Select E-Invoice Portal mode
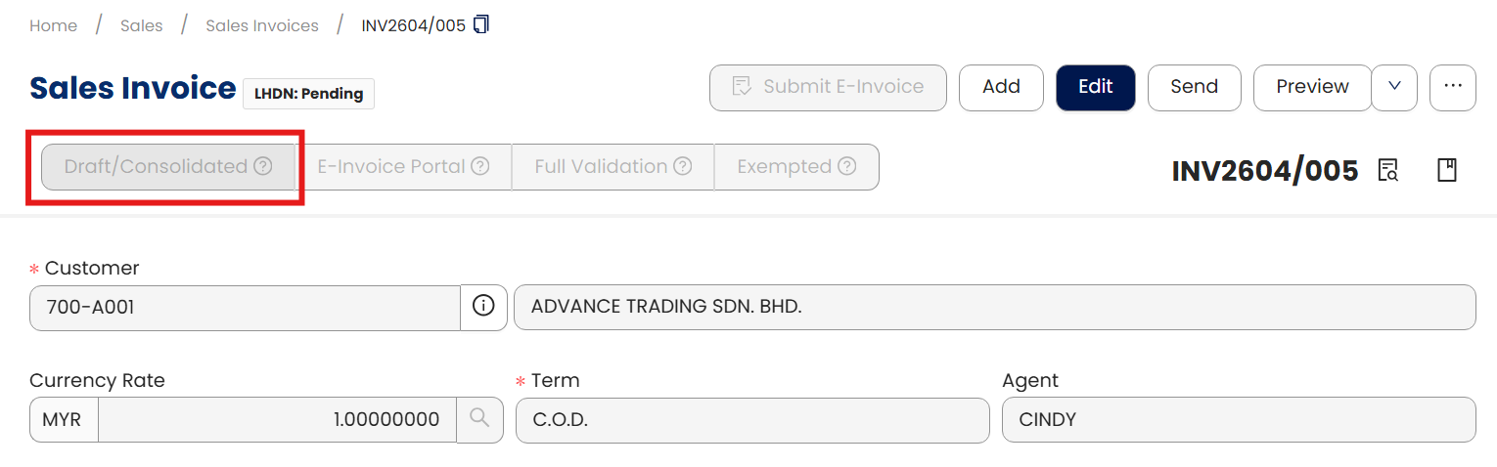The height and width of the screenshot is (467, 1497). pos(391,167)
